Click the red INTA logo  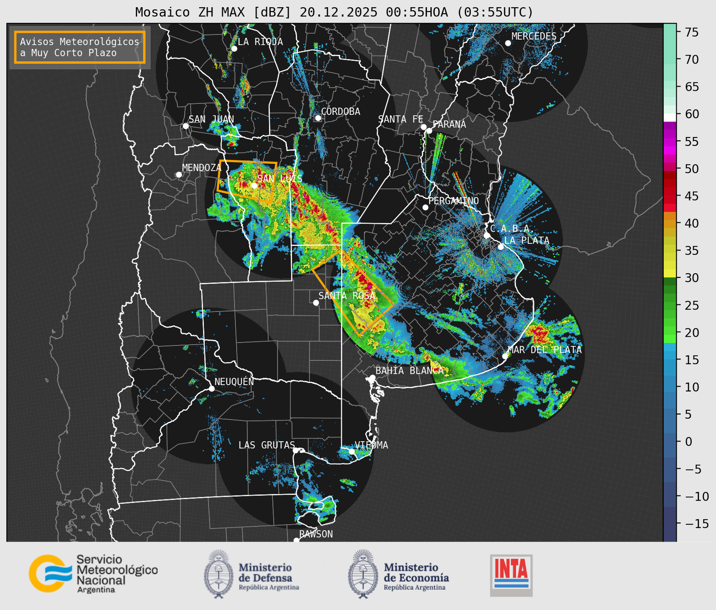point(511,575)
